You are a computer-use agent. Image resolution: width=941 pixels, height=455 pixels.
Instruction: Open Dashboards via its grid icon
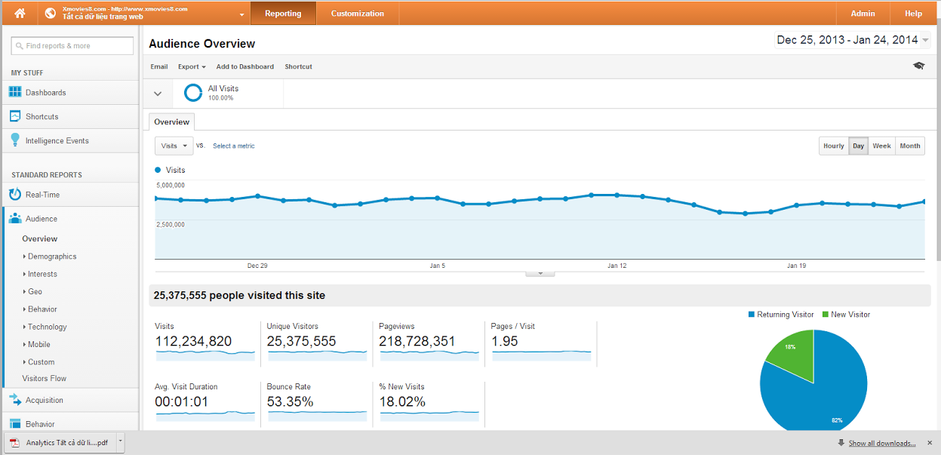tap(15, 92)
